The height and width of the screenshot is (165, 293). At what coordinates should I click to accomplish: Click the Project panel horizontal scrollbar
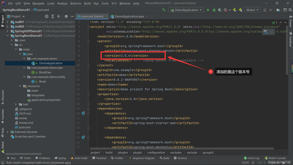pos(23,154)
